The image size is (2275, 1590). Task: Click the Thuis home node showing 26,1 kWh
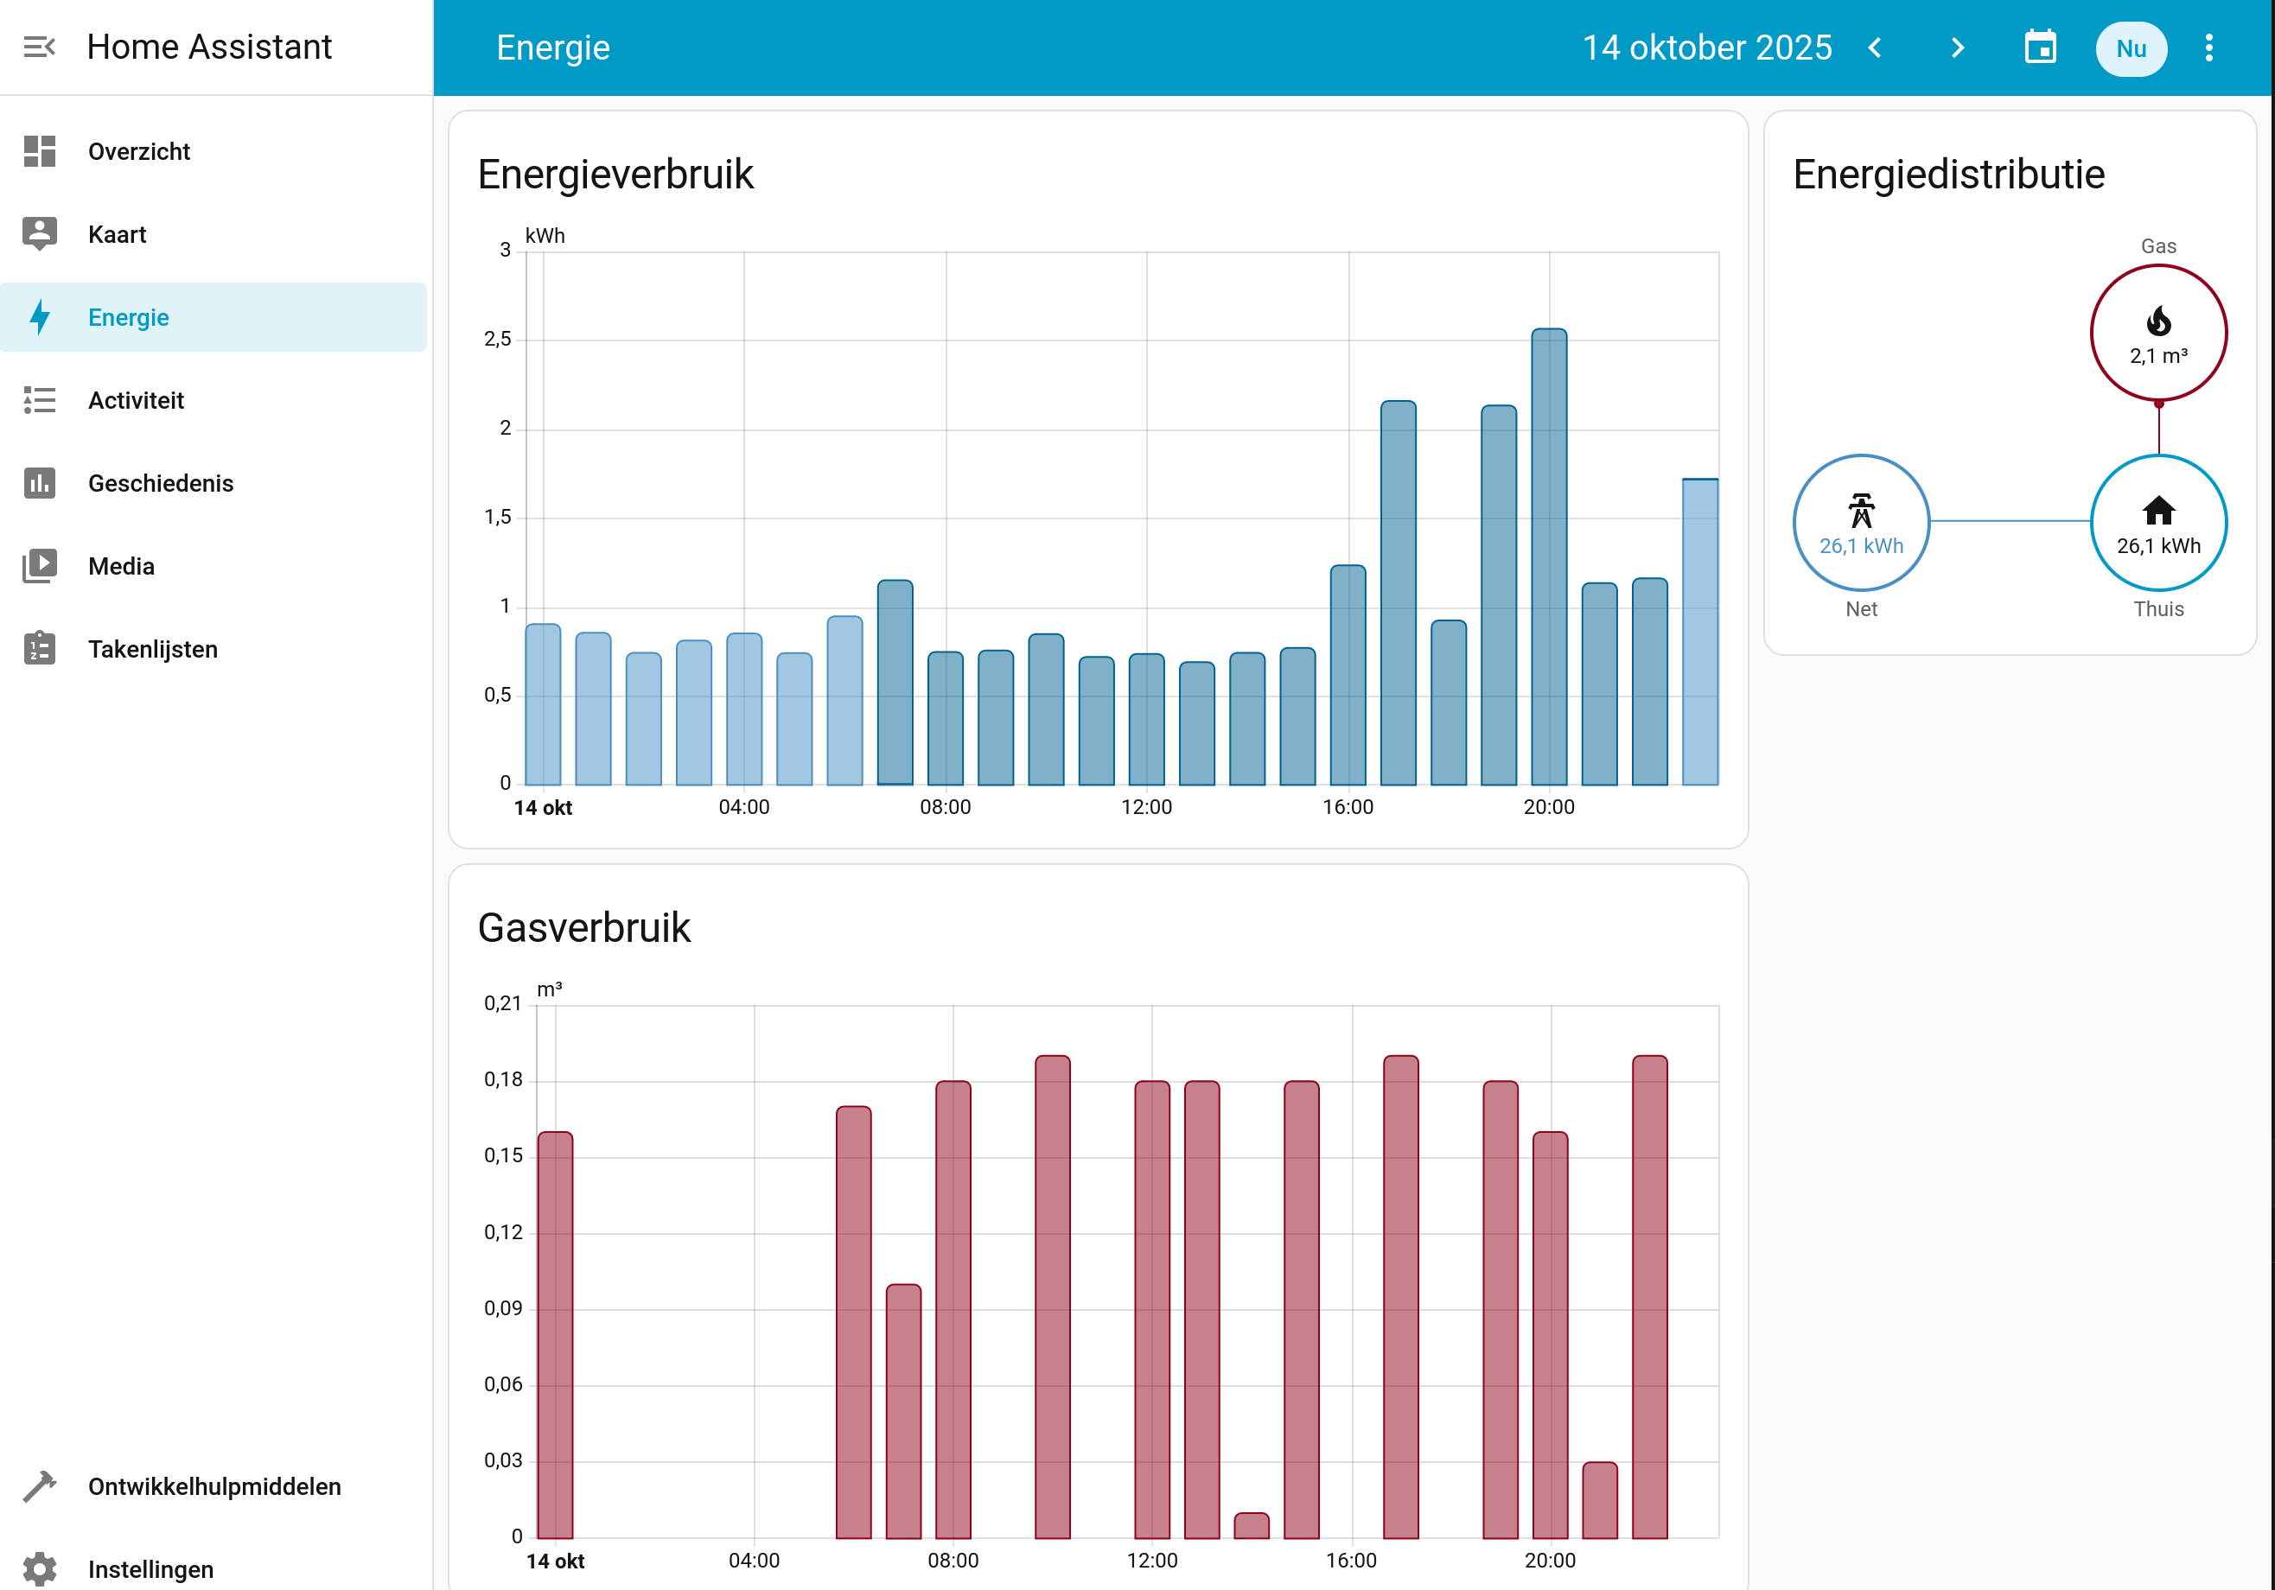(2158, 522)
